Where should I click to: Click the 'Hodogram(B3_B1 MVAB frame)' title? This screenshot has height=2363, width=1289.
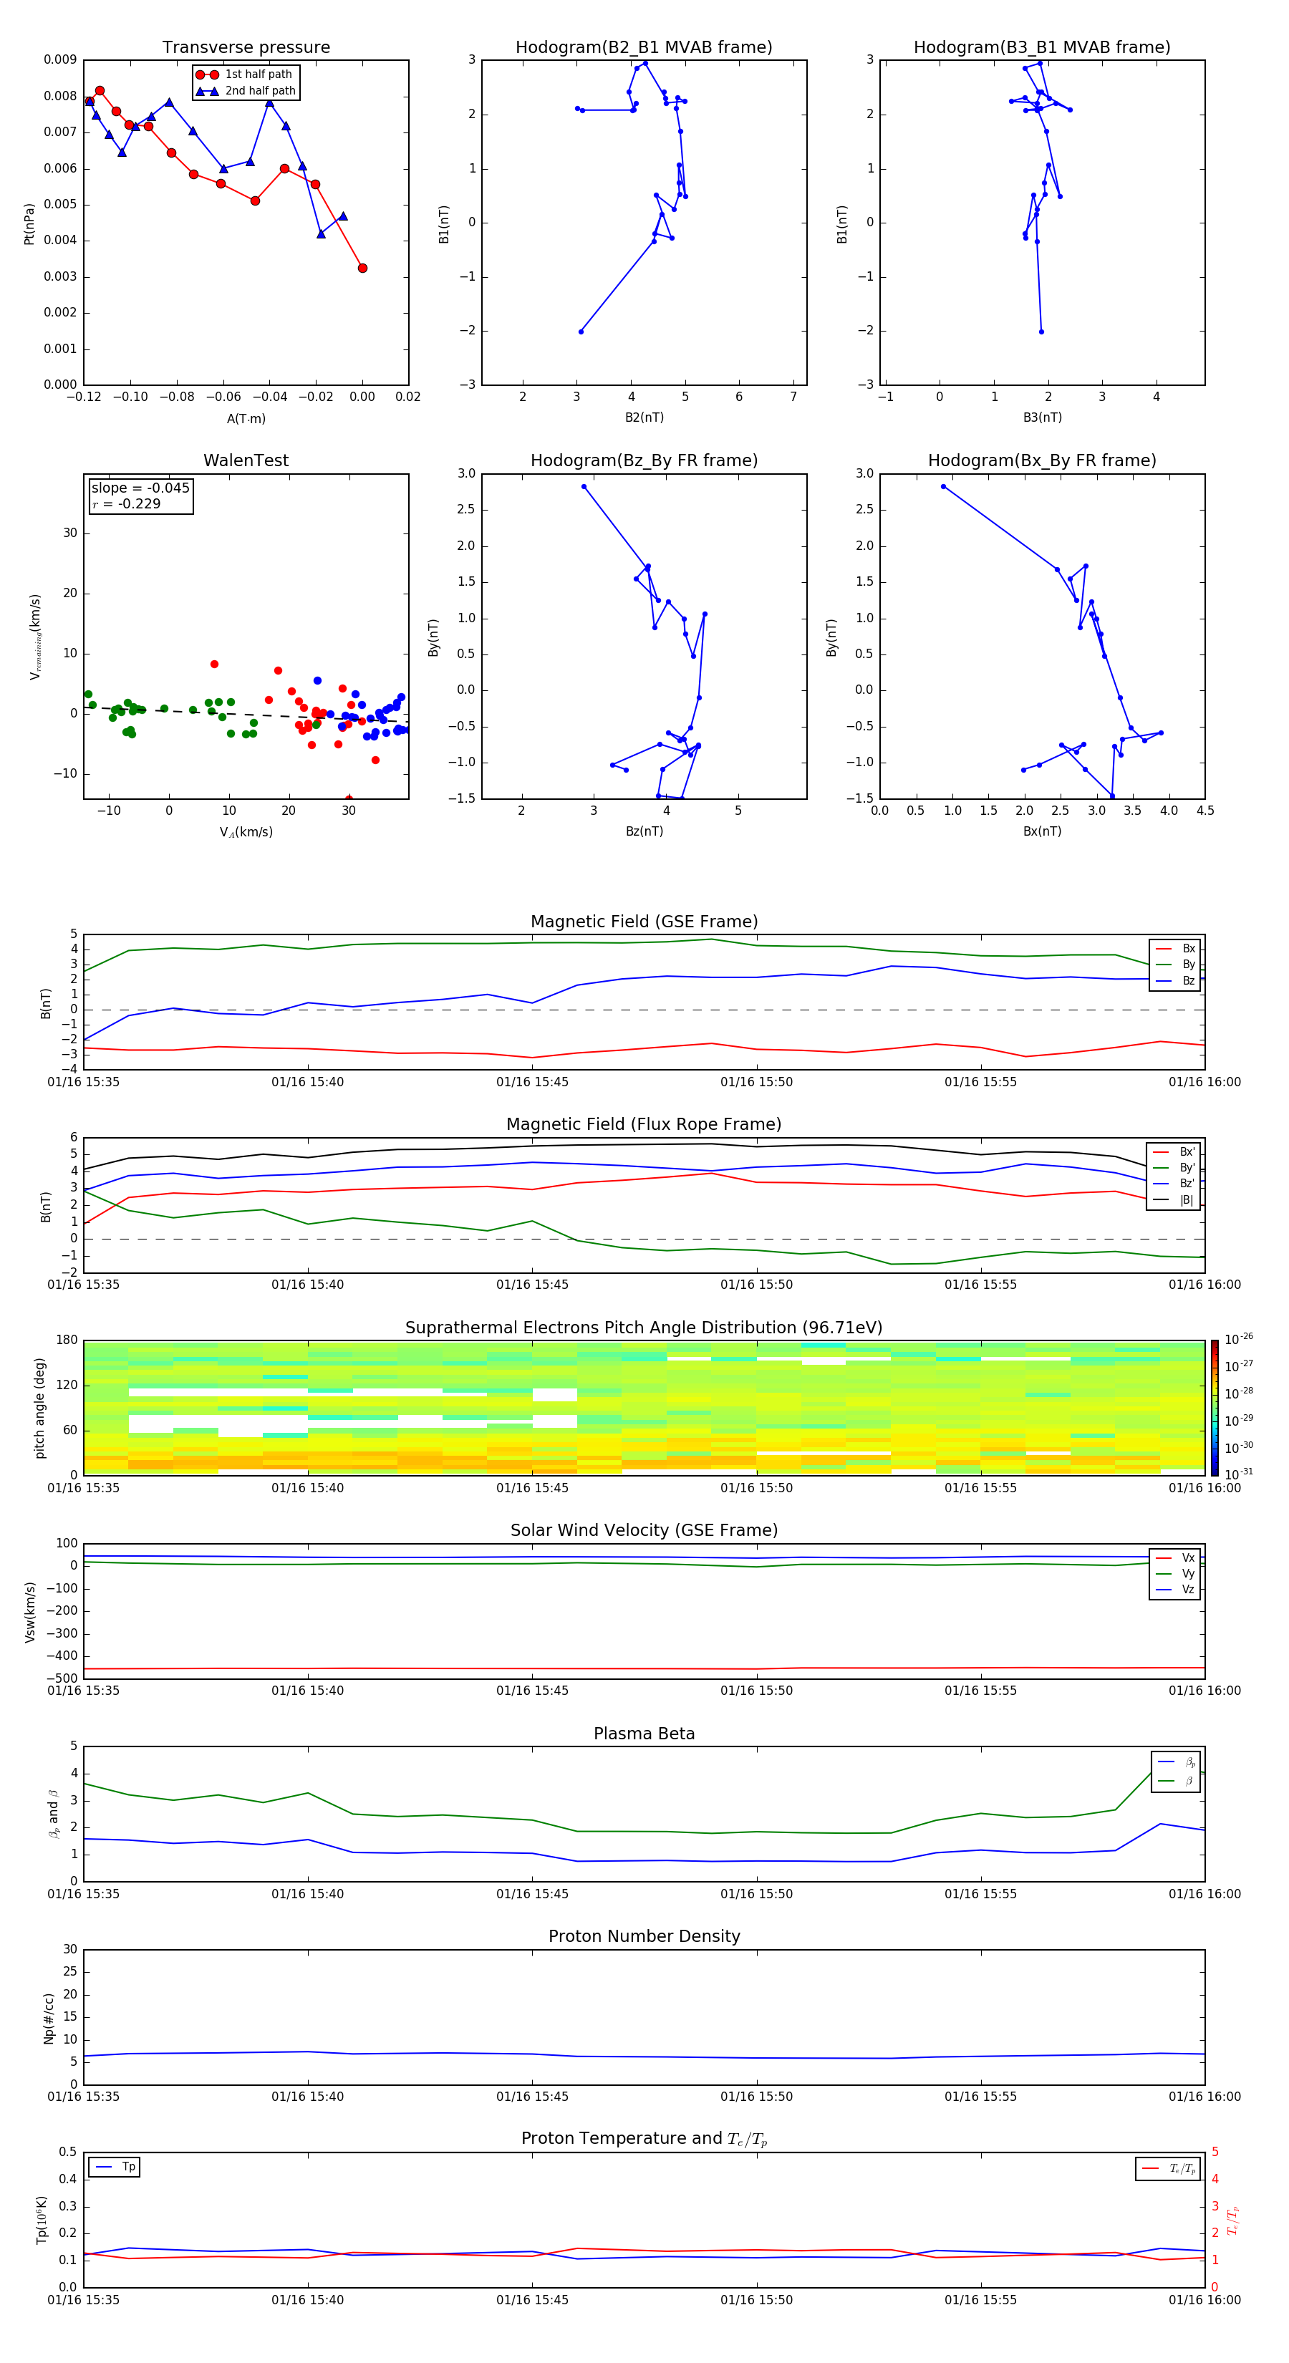pyautogui.click(x=1042, y=48)
